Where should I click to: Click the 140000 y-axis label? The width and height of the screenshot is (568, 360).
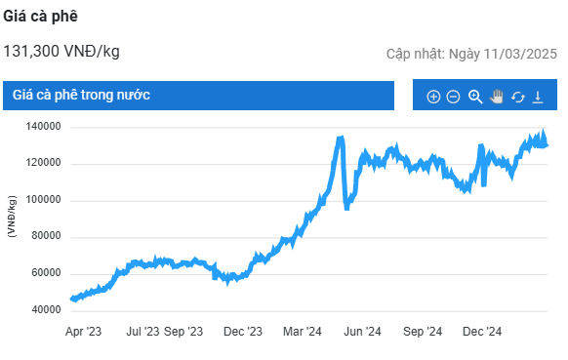point(43,127)
